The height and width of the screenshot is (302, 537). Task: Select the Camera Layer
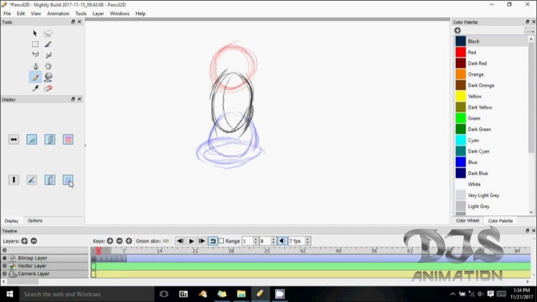[x=34, y=274]
